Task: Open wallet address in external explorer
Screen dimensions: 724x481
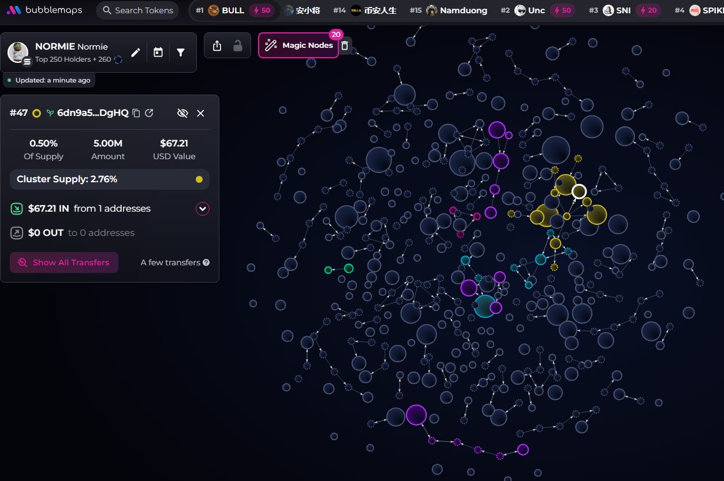Action: 149,113
